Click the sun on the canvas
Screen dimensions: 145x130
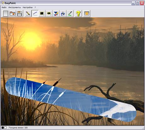tap(31, 41)
